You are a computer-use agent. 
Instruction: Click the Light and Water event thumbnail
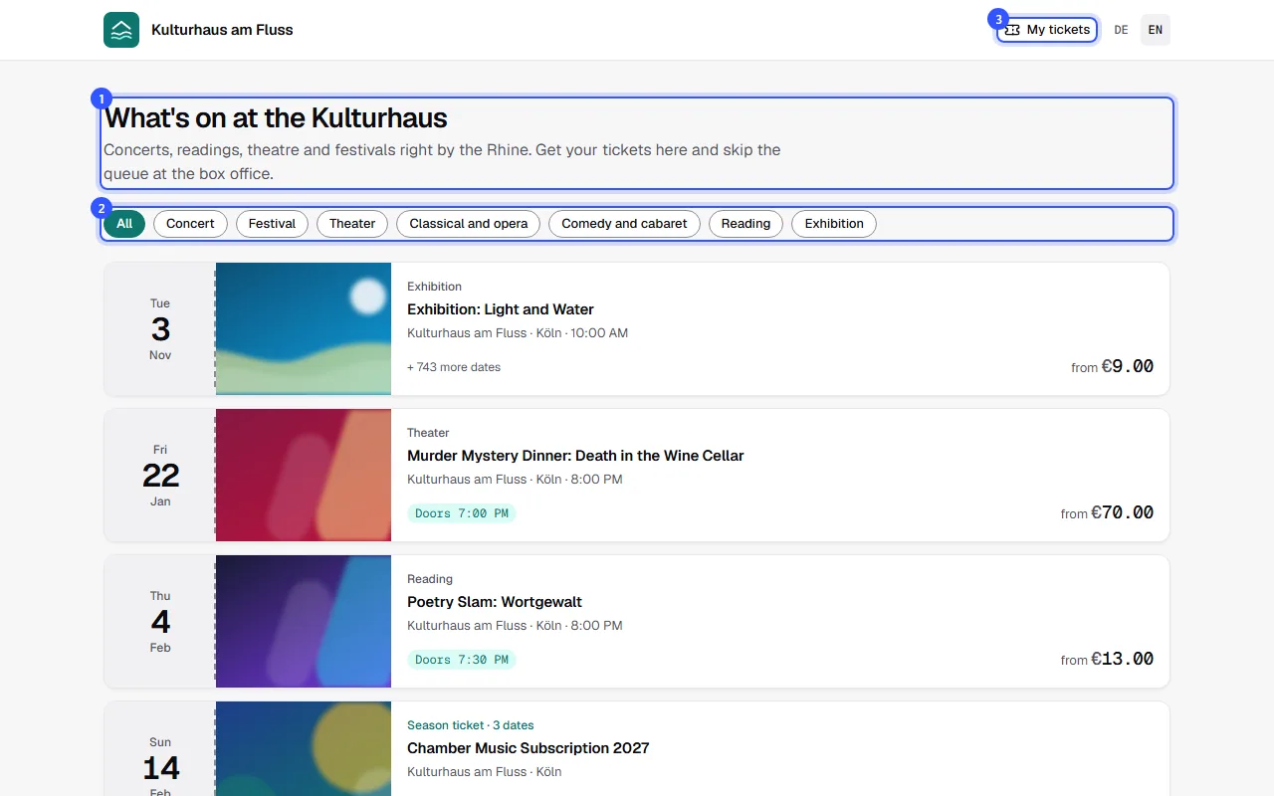pyautogui.click(x=304, y=328)
